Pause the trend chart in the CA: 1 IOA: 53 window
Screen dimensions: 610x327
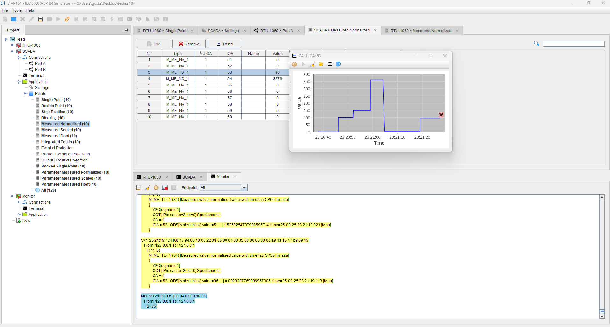[295, 65]
